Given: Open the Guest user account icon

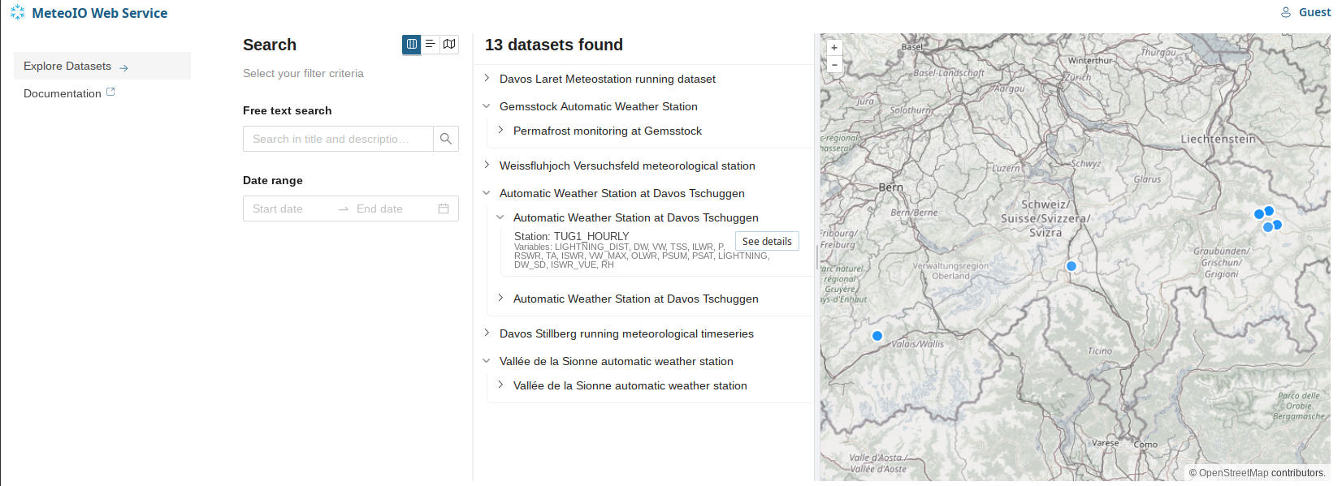Looking at the screenshot, I should [x=1286, y=12].
